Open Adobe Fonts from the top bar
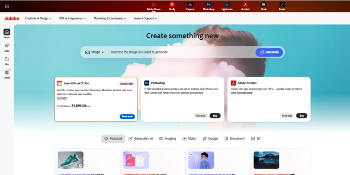350x175 pixels. tap(282, 6)
